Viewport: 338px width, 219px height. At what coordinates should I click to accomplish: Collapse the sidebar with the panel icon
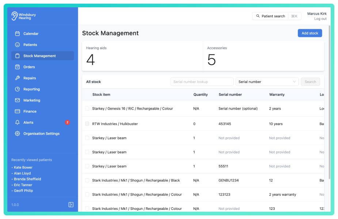(71, 204)
